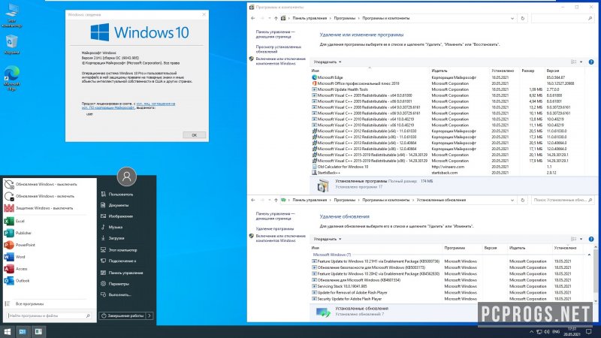Click OK in Windows about dialog
This screenshot has height=338, width=601.
coord(194,135)
